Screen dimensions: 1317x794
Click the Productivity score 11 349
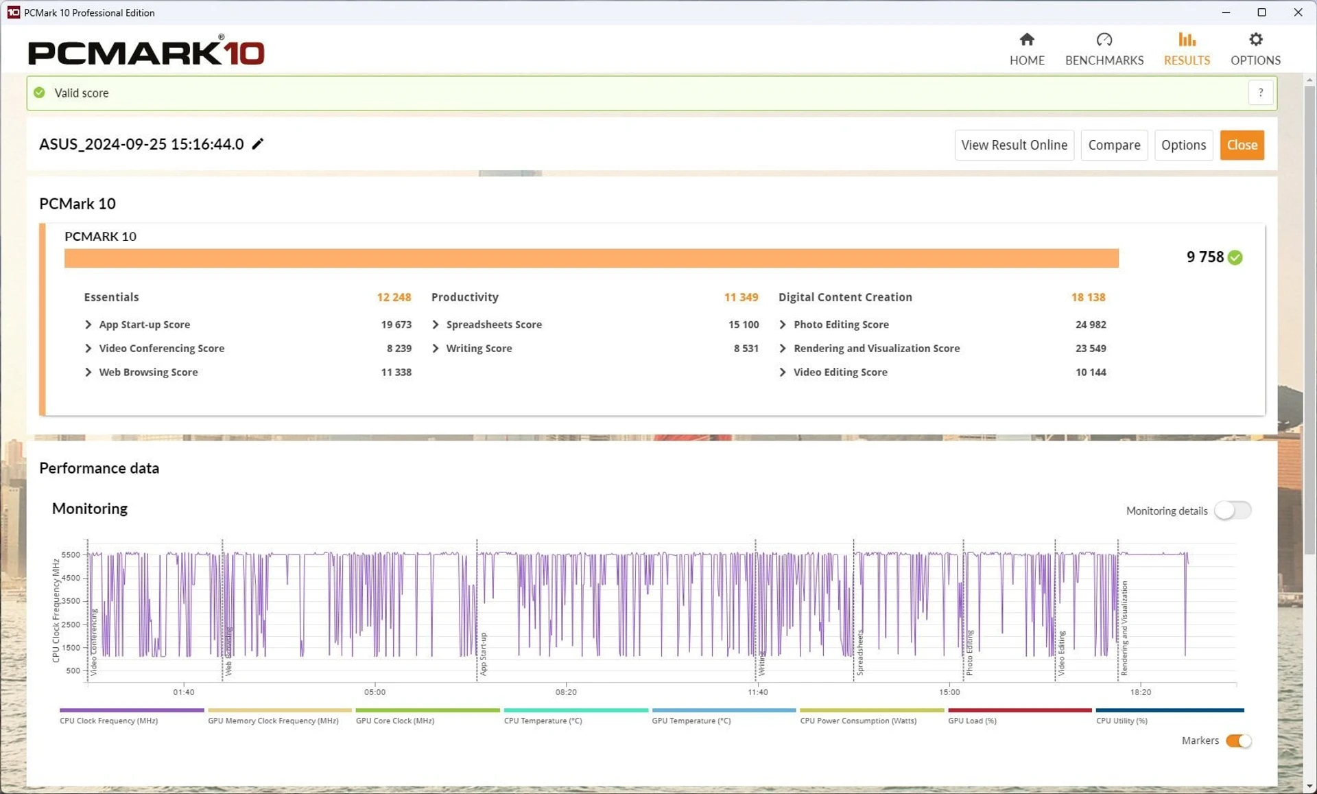click(x=741, y=297)
